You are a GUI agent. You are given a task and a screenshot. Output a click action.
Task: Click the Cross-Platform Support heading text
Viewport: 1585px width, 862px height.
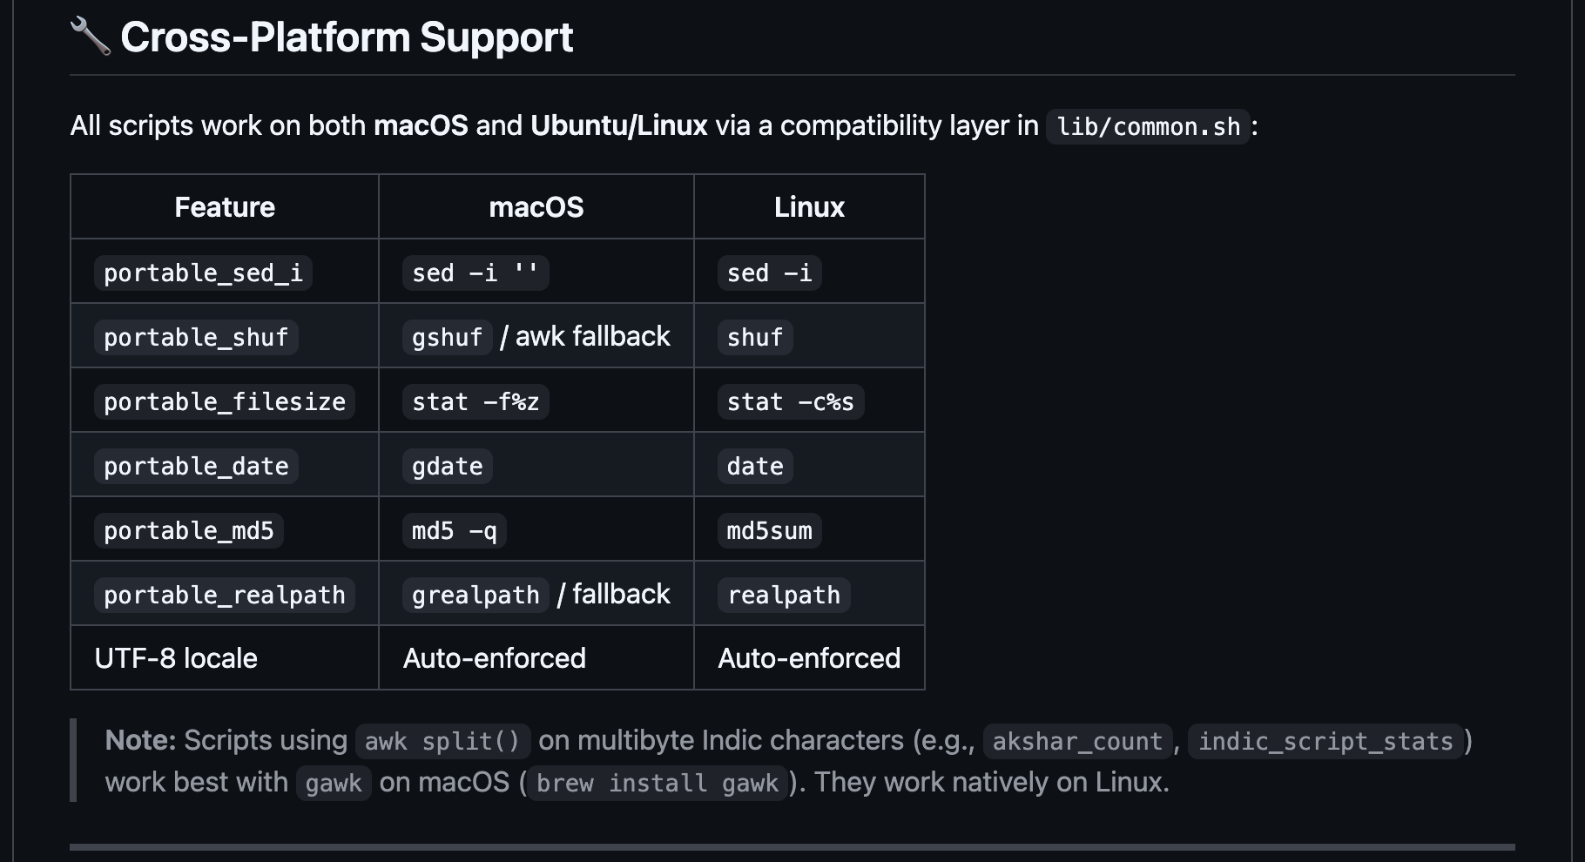coord(347,37)
